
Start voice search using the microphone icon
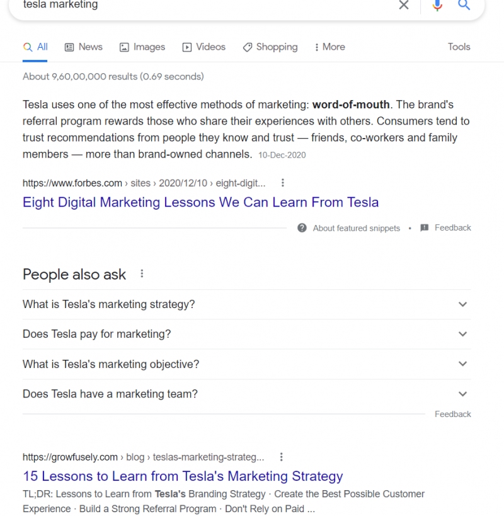coord(437,5)
